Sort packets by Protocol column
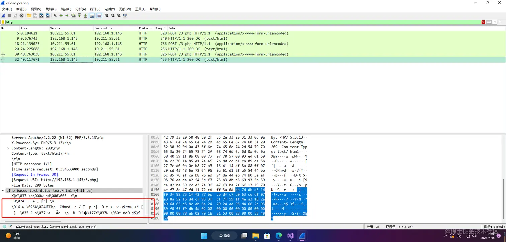This screenshot has height=242, width=506. [x=145, y=28]
